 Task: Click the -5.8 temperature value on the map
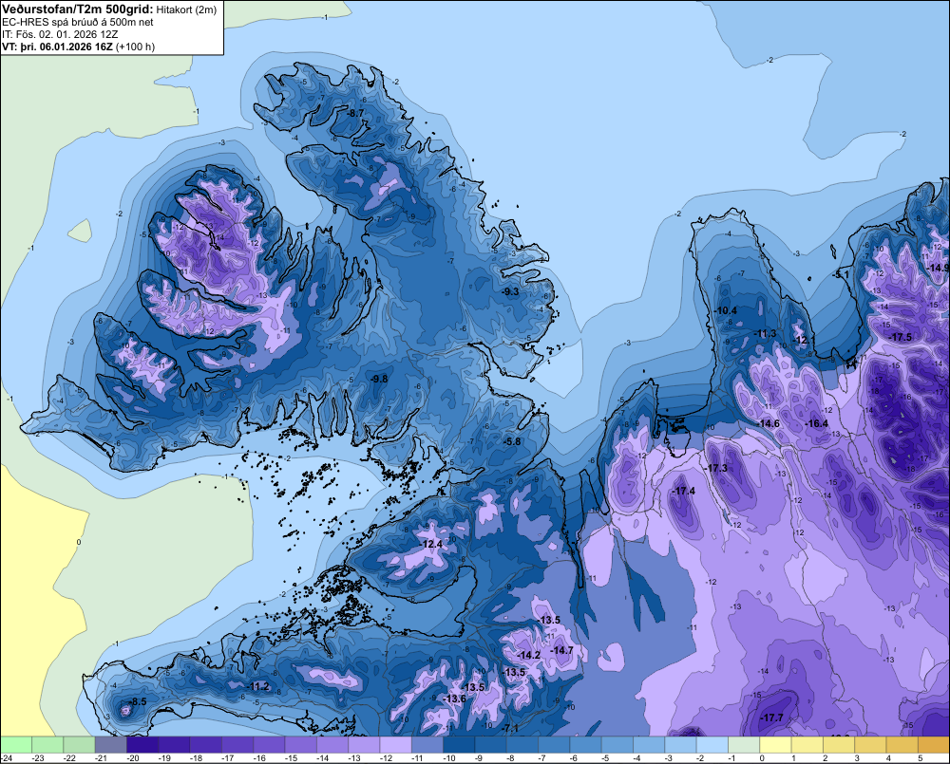point(513,441)
